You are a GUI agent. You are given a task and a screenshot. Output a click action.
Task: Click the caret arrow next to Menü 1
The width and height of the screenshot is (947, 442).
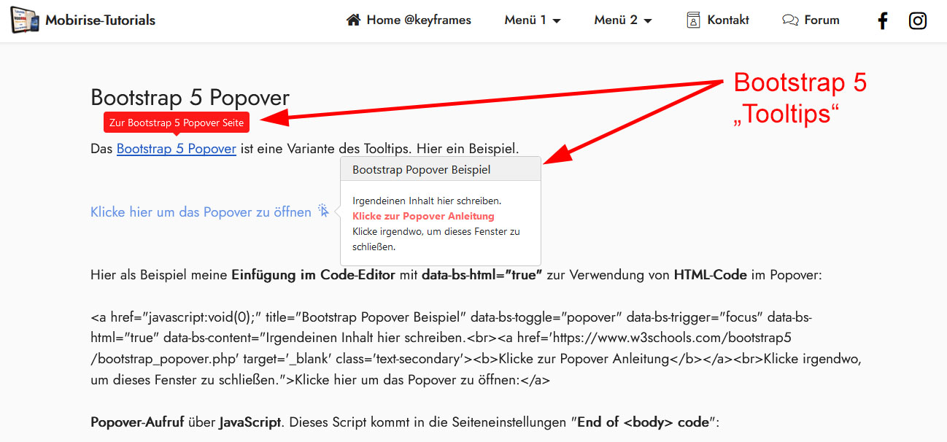pos(557,21)
